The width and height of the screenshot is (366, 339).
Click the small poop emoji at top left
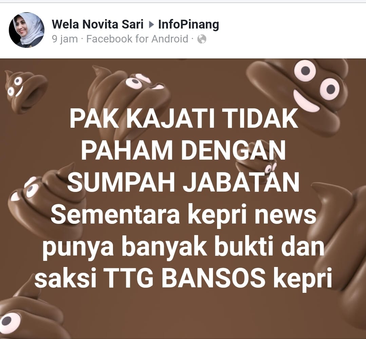26,91
